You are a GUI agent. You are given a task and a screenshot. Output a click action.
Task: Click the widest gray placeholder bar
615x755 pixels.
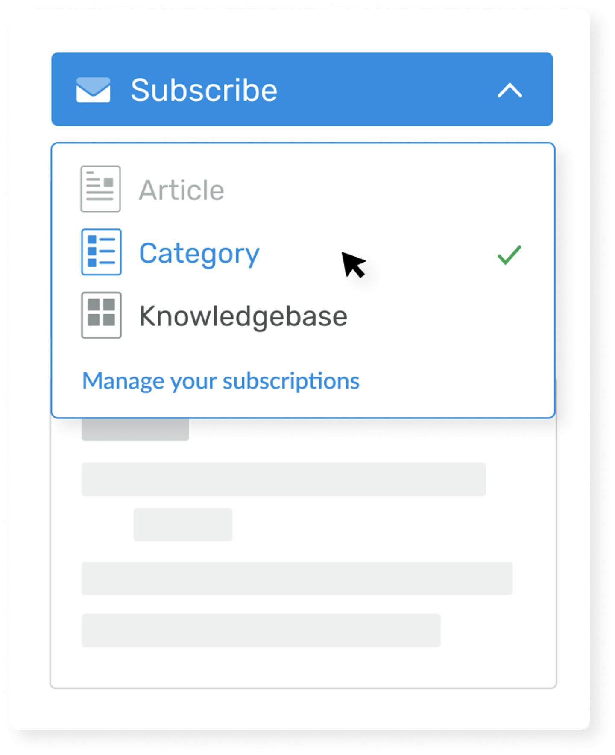[297, 578]
